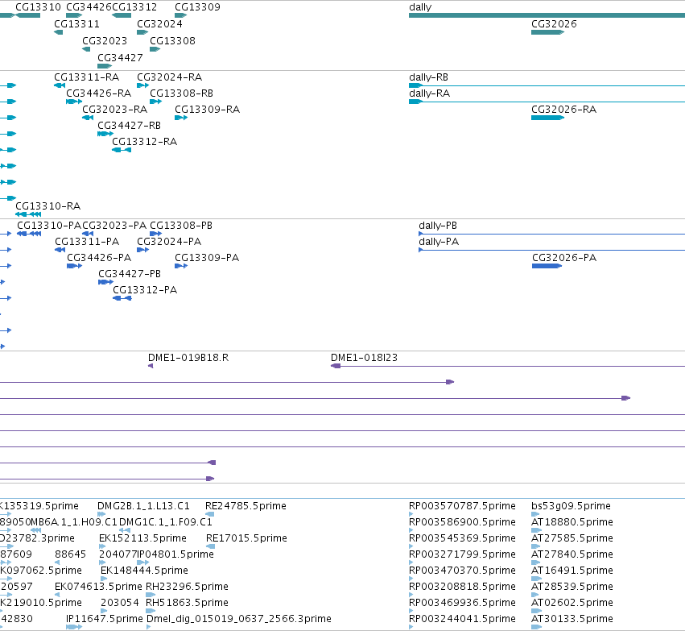Select the dally-RB transcript label
This screenshot has height=631, width=685.
point(428,77)
